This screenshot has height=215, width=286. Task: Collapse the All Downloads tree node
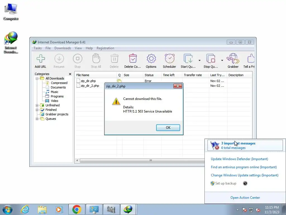pyautogui.click(x=37, y=78)
